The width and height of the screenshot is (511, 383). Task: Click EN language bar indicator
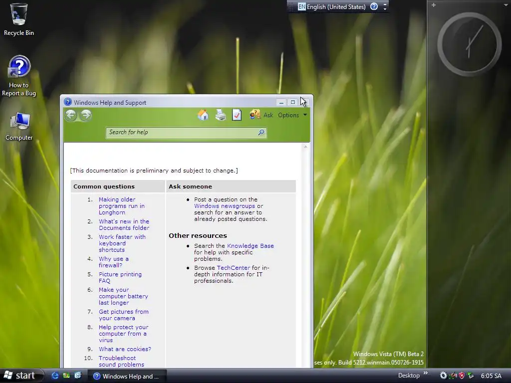pyautogui.click(x=302, y=6)
